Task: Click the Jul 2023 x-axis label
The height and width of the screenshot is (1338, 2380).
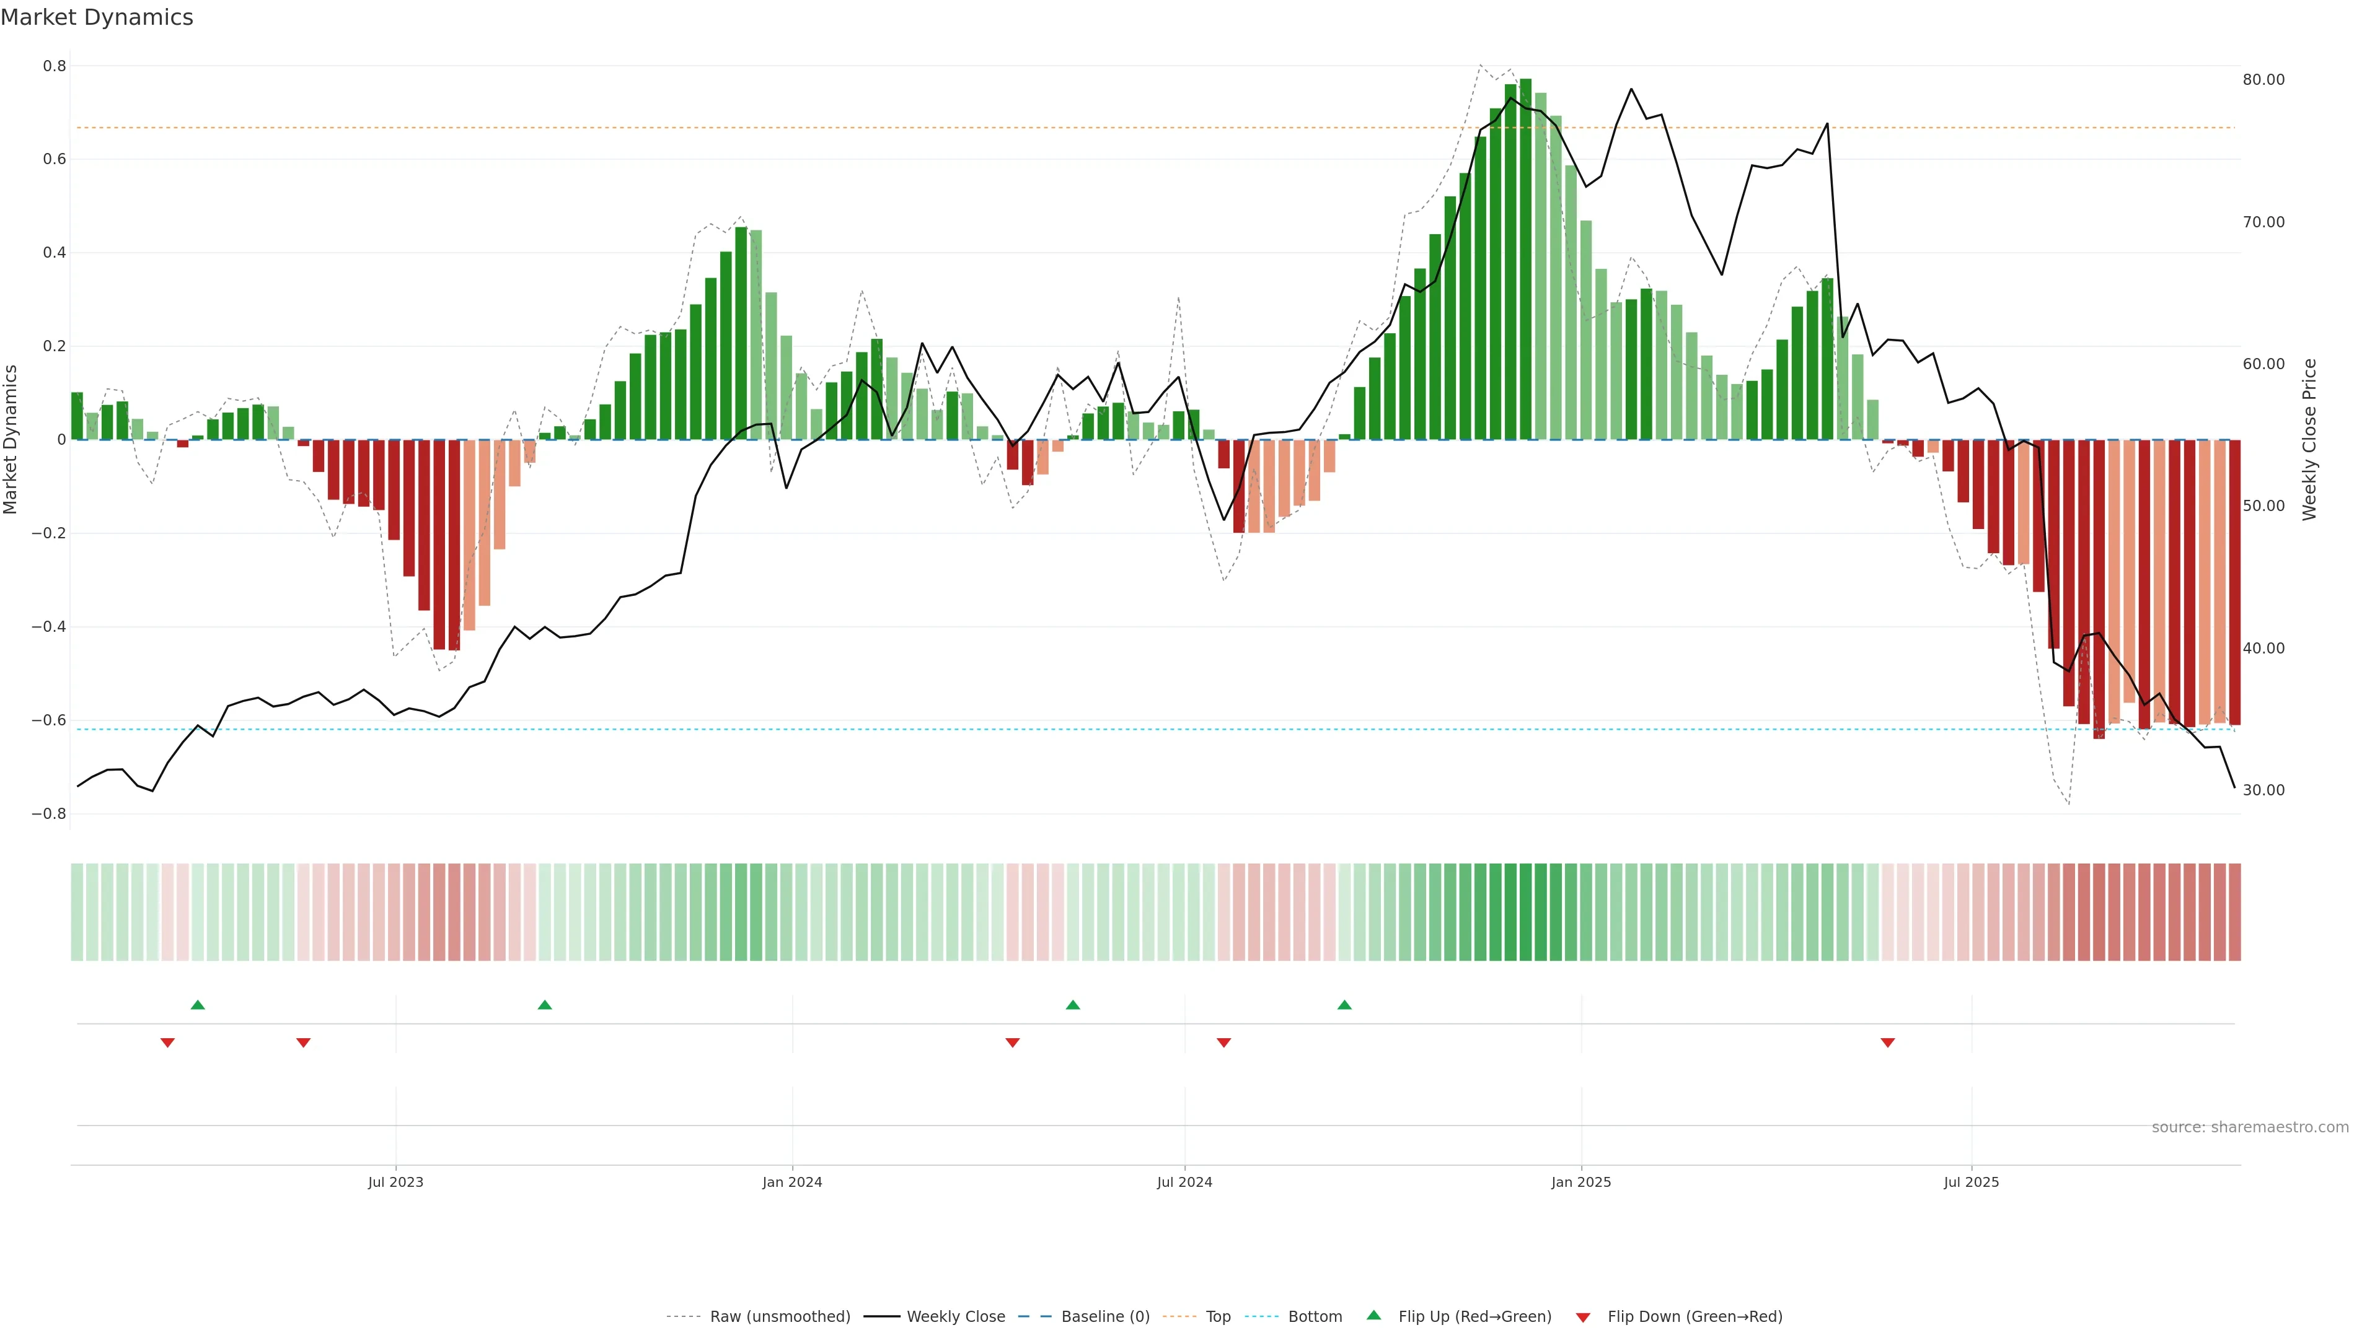Action: point(395,1182)
